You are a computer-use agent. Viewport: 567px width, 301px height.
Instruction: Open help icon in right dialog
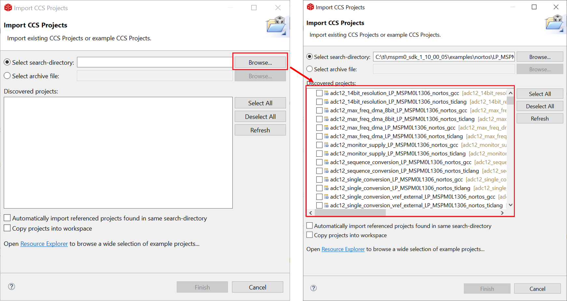tap(313, 288)
